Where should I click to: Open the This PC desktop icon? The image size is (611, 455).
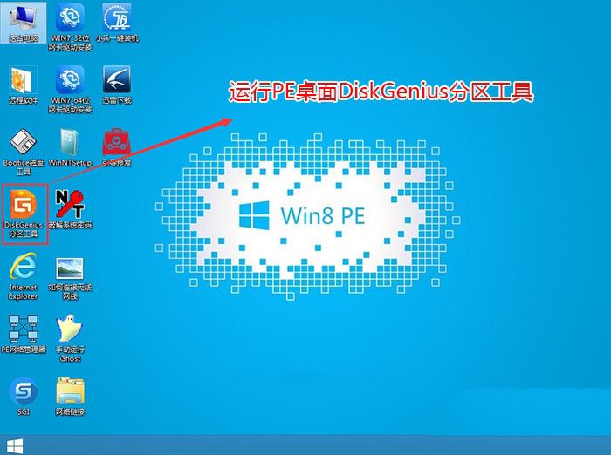coord(22,18)
